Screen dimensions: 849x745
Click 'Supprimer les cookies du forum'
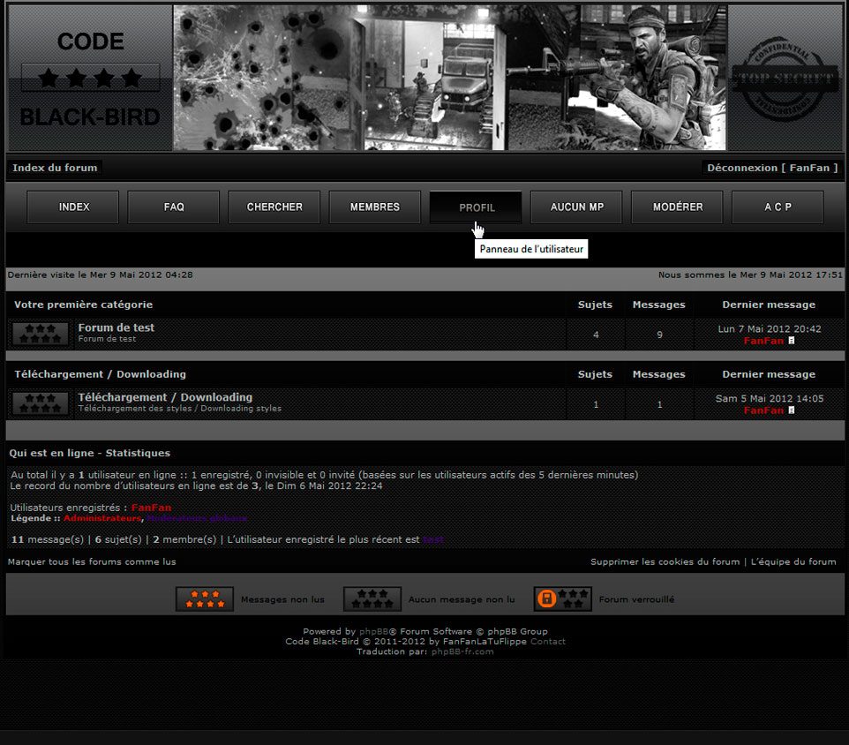pos(665,561)
